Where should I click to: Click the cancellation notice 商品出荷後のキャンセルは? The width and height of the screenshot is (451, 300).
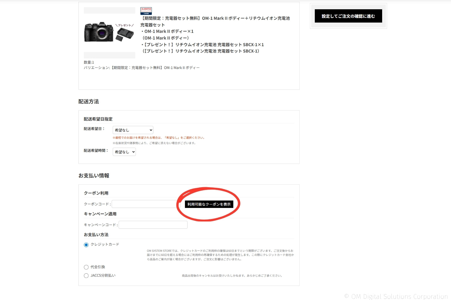(232, 276)
